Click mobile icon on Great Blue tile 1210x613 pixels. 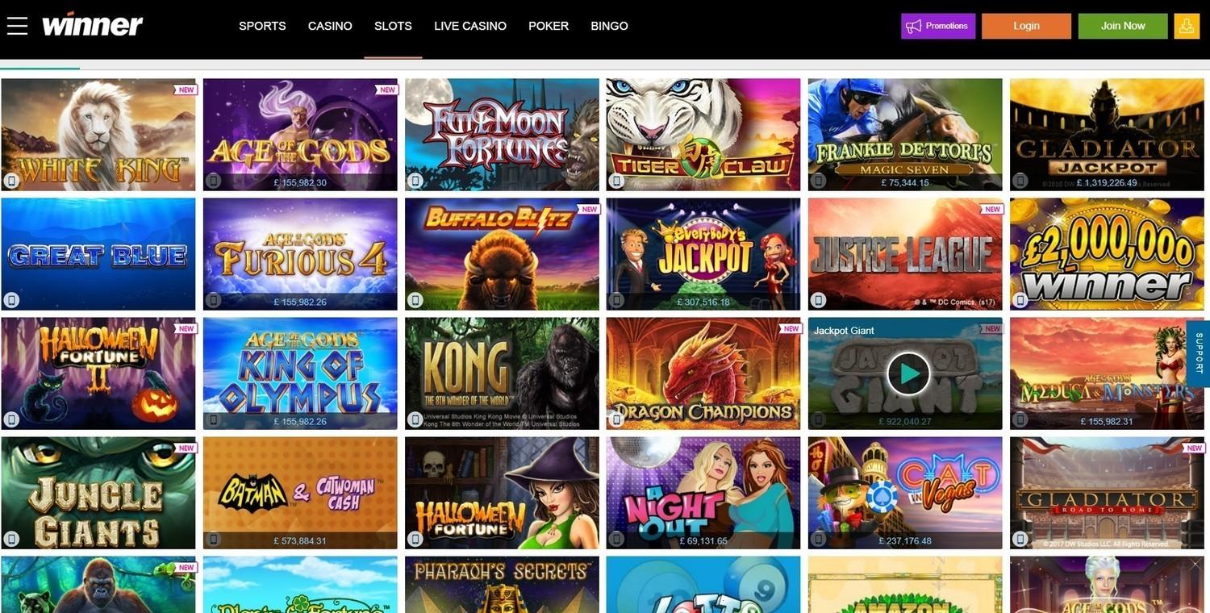(x=11, y=300)
